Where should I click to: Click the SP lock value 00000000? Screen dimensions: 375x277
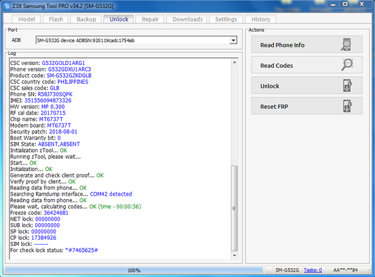(x=44, y=231)
